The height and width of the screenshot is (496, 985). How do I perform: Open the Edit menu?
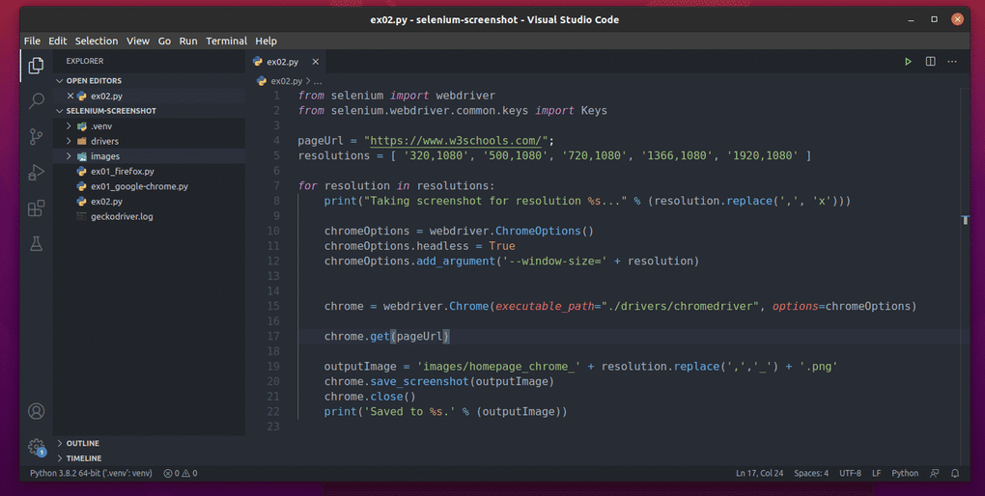point(57,41)
